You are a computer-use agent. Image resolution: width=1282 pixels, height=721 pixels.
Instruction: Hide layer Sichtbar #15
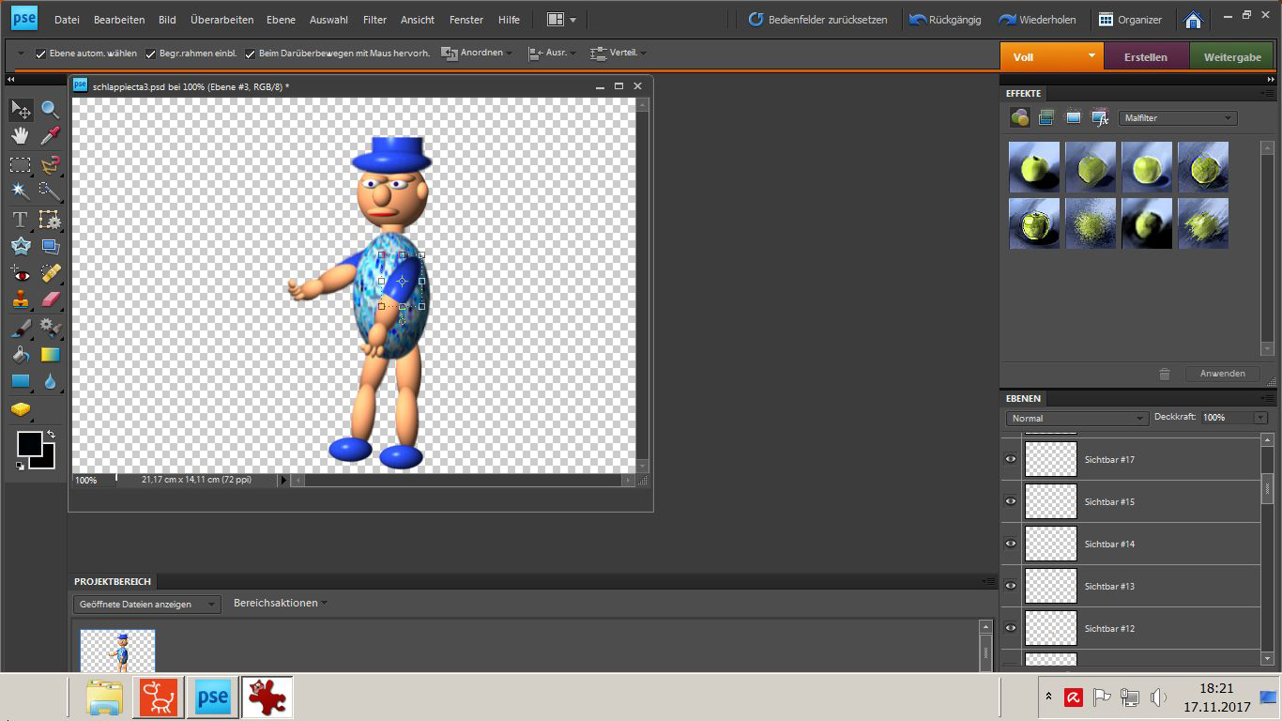click(x=1011, y=501)
